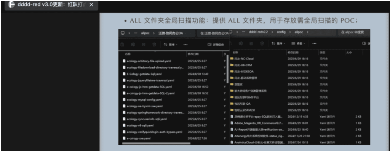Select e-cology-js-hrm-getdata-SQL.yaml file name
Viewport: 390px width, 151px height.
(149, 87)
